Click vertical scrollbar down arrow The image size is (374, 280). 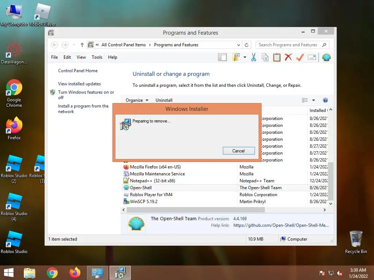tap(331, 203)
